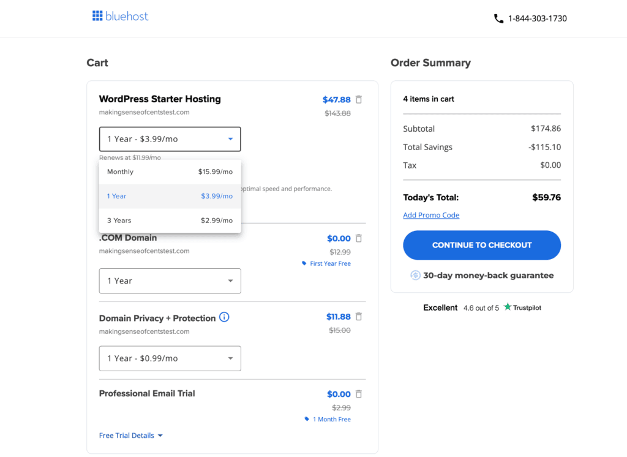Viewport: 627px width, 457px height.
Task: Remove .COM Domain using trash icon
Action: [359, 238]
